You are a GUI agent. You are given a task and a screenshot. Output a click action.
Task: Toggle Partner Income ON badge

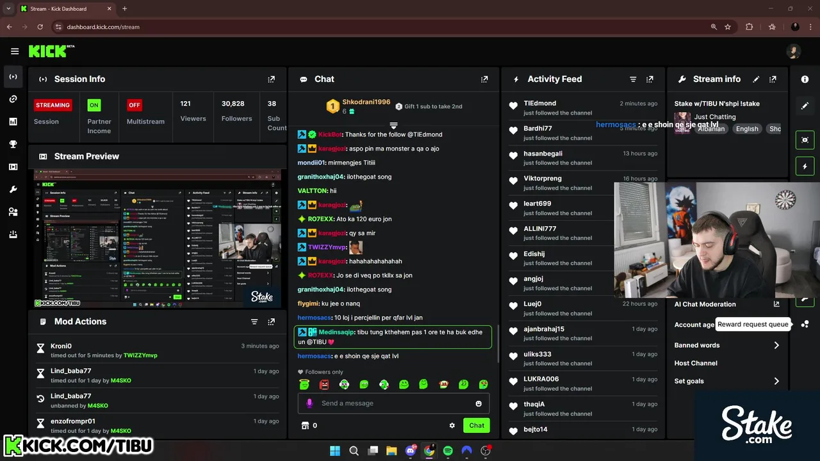94,105
